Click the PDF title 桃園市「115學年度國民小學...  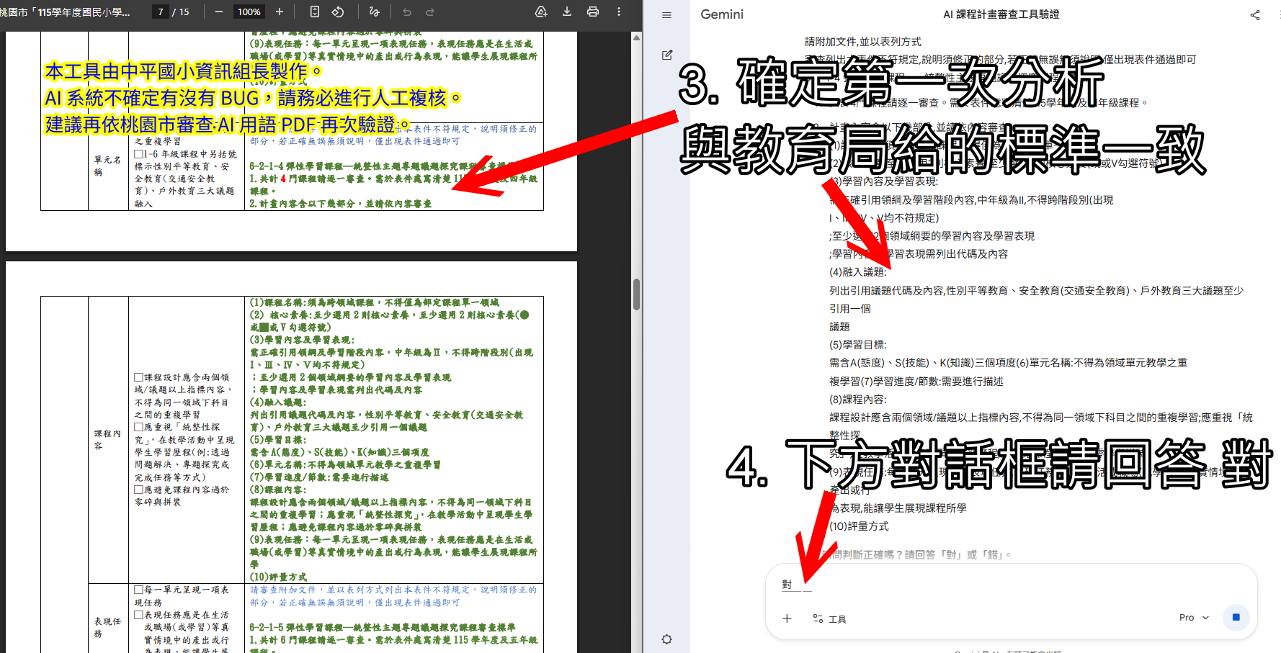click(66, 12)
